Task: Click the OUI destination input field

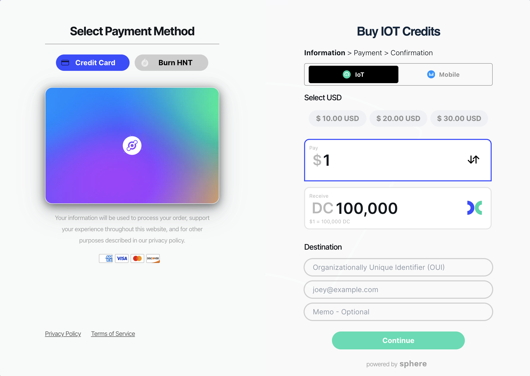Action: (x=398, y=267)
